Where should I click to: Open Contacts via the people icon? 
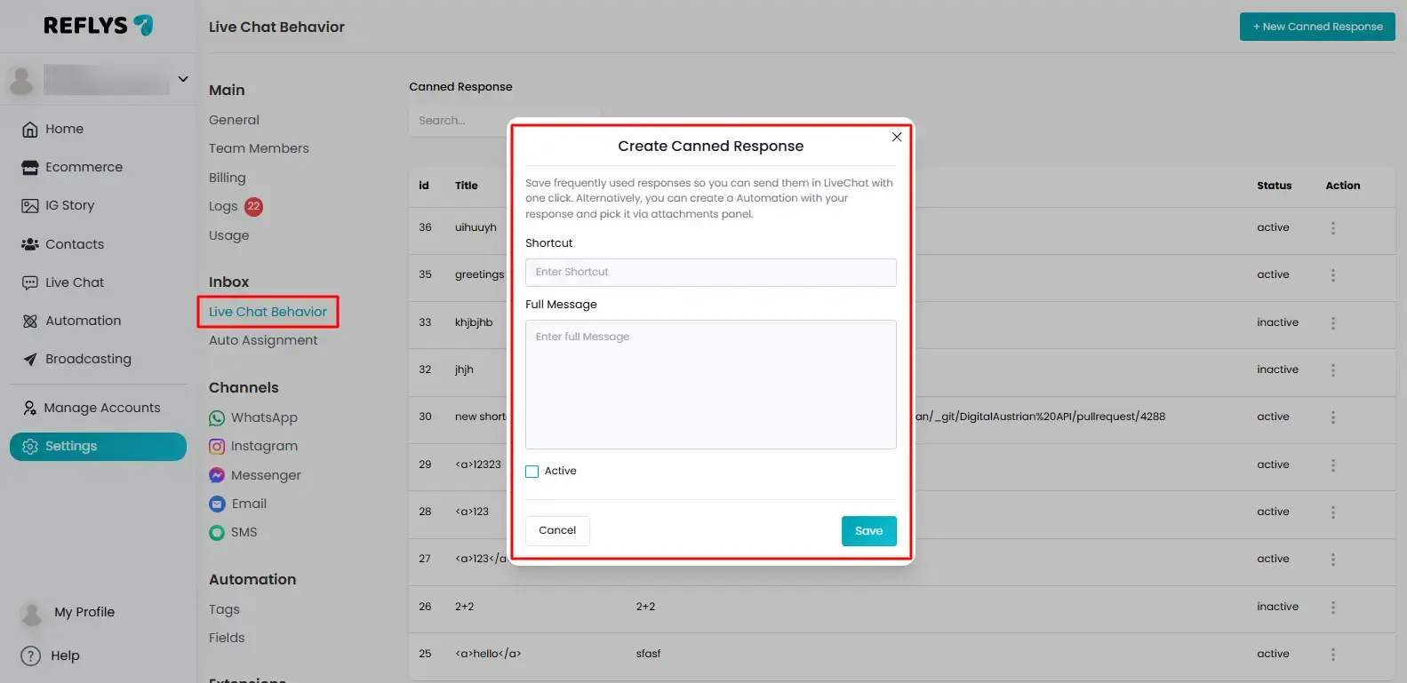point(30,244)
